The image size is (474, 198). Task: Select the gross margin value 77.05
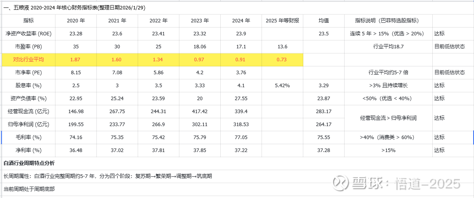point(241,137)
